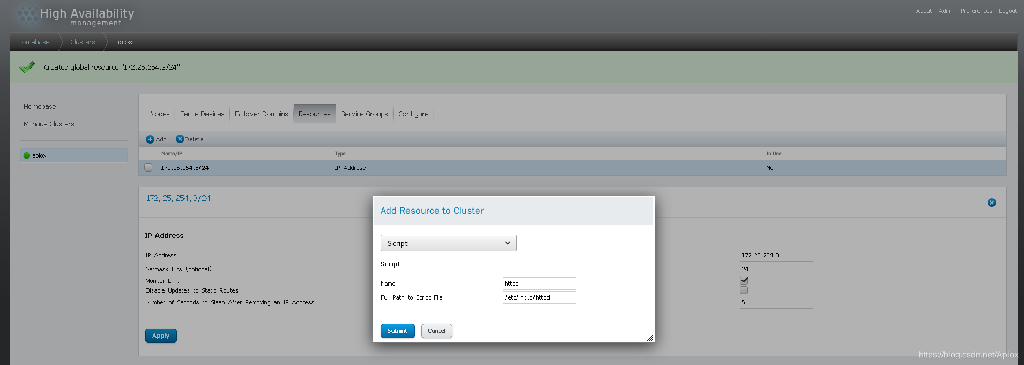This screenshot has width=1024, height=365.
Task: Open the Script resource type dropdown
Action: (x=449, y=243)
